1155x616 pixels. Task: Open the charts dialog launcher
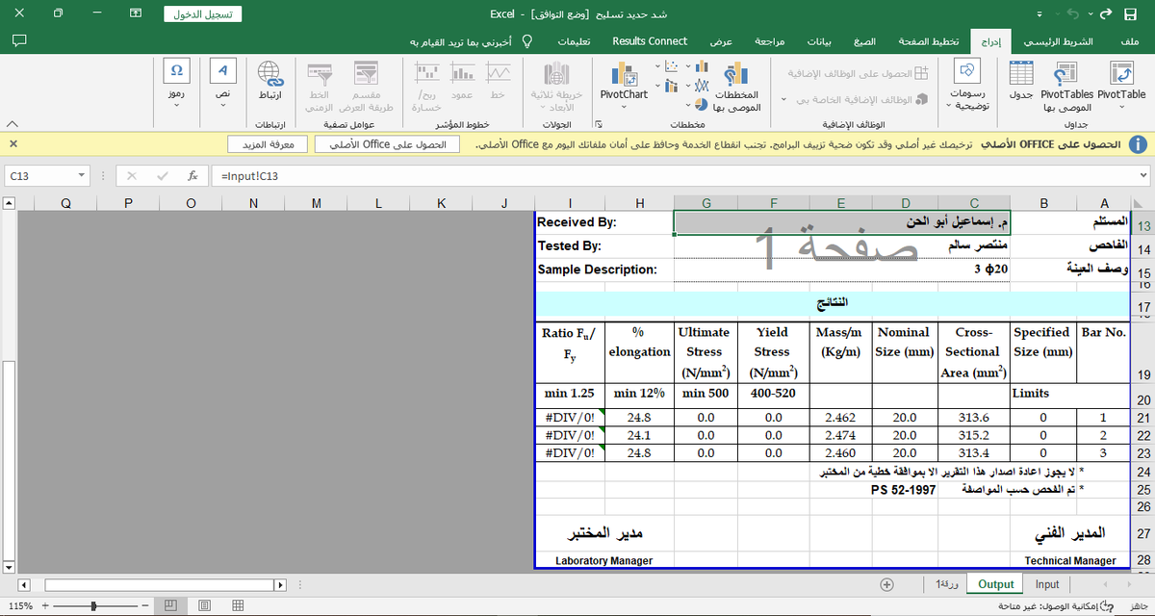[x=598, y=124]
